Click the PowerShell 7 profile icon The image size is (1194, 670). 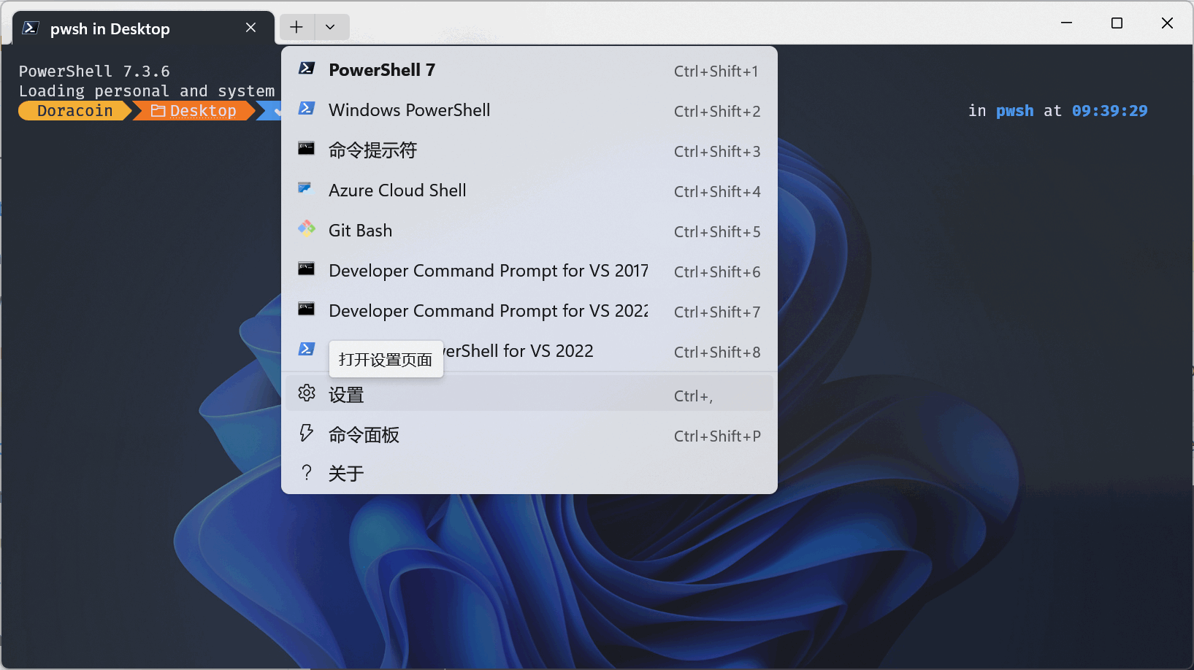(307, 69)
